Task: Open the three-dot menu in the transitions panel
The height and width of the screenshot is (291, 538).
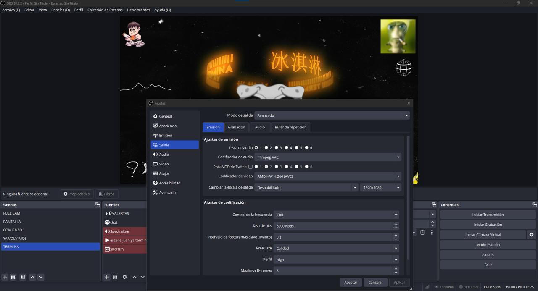Action: click(432, 232)
